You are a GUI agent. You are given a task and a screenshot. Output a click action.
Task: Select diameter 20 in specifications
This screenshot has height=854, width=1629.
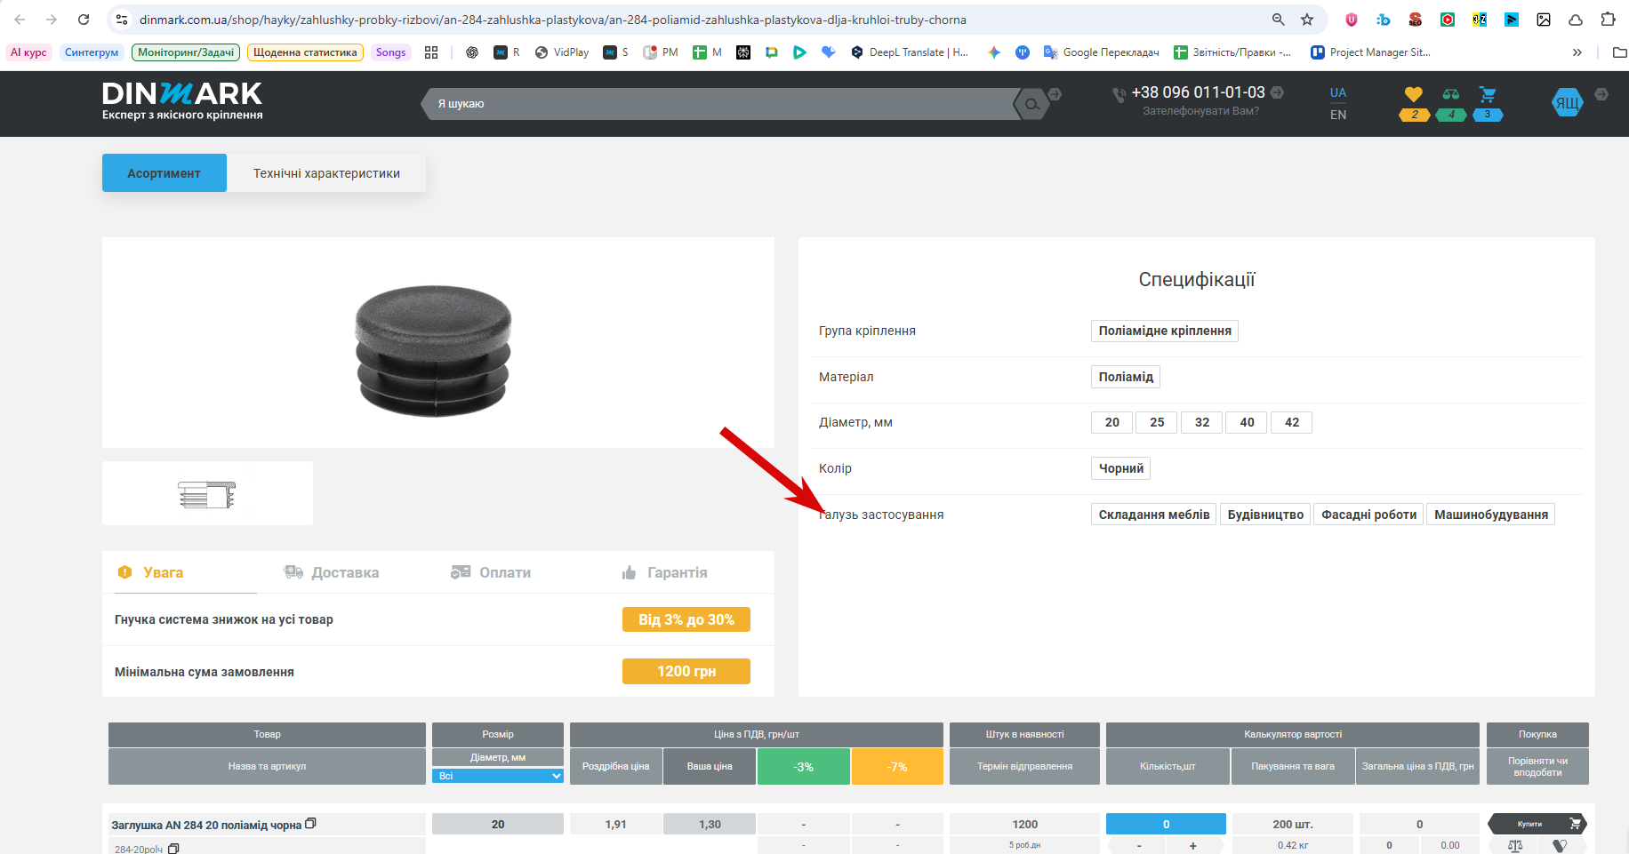(1111, 422)
